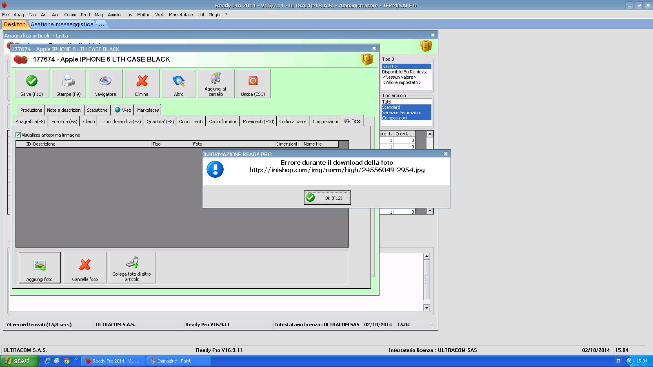The width and height of the screenshot is (653, 367).
Task: Open the Anag menu
Action: pyautogui.click(x=19, y=15)
